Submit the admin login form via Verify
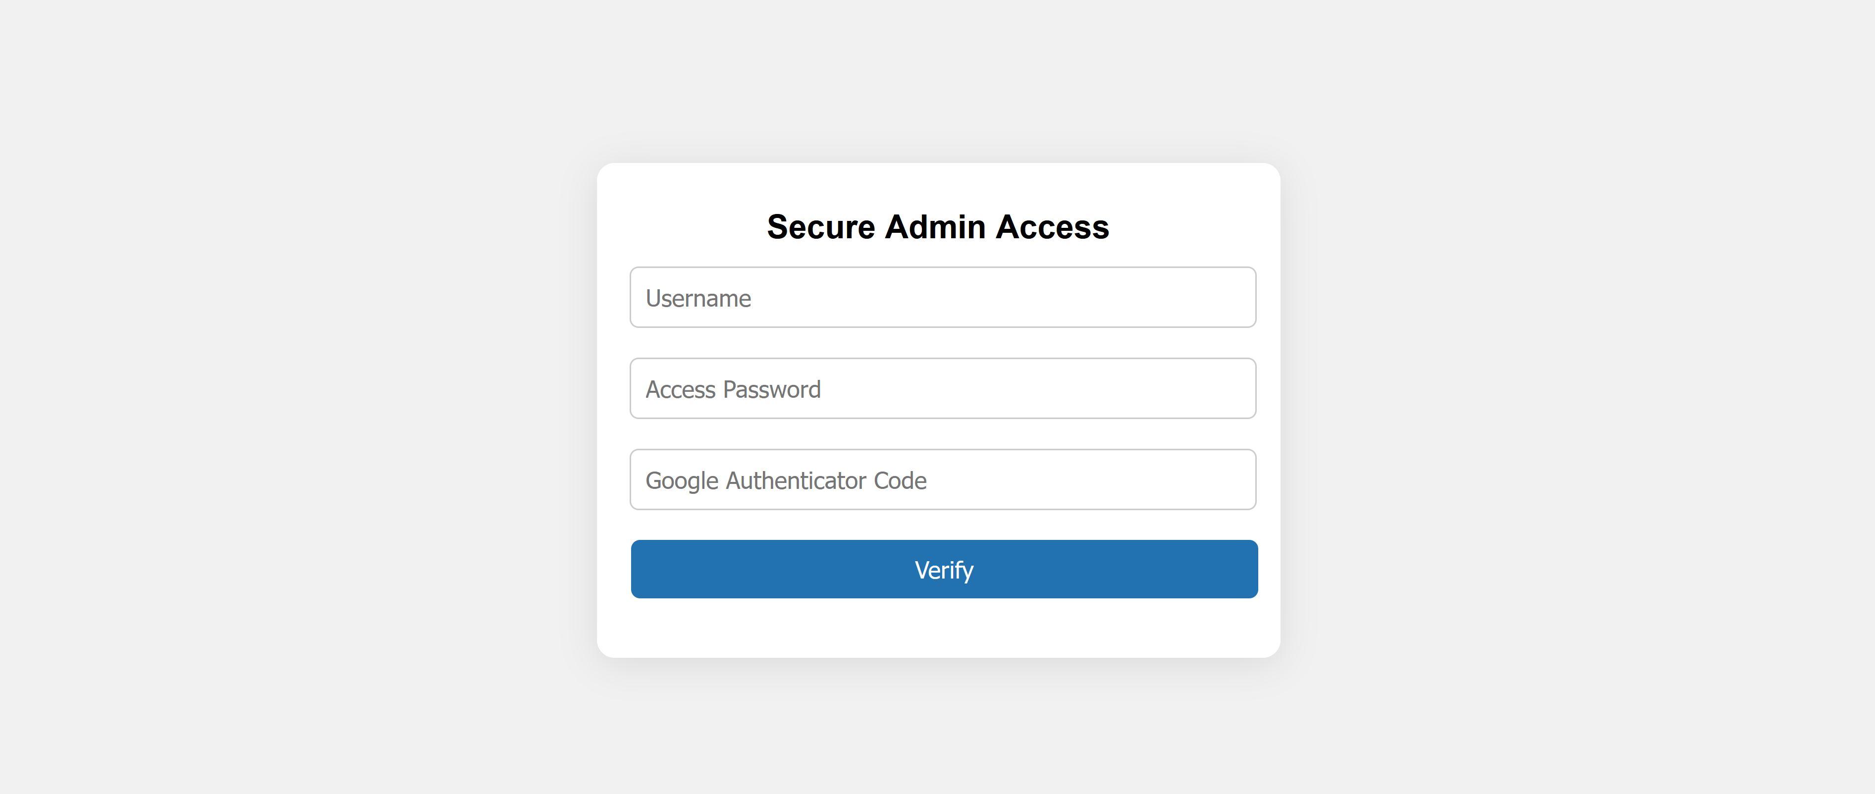This screenshot has height=794, width=1875. click(x=944, y=569)
